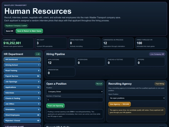Open Driving School section
The height and width of the screenshot is (127, 169).
22,65
